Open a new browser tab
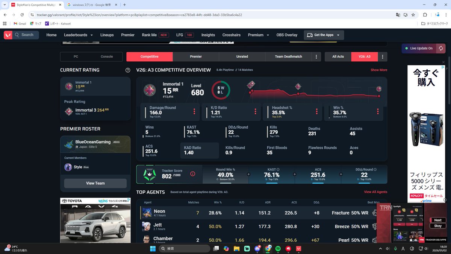 [x=124, y=5]
